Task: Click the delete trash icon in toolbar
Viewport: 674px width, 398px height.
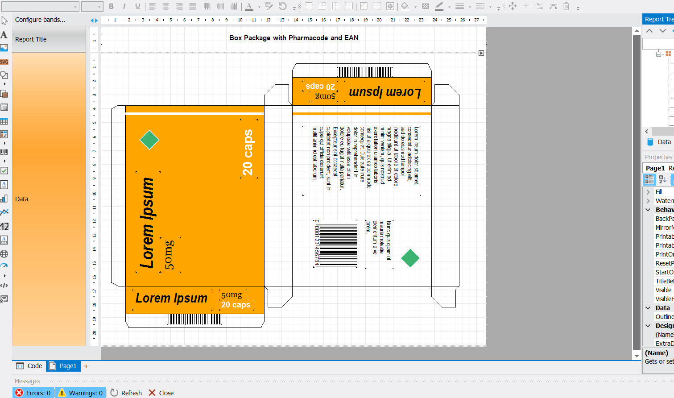Action: pos(566,6)
